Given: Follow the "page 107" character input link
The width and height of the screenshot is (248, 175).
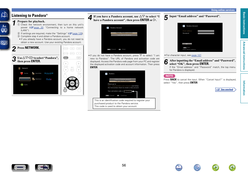Looking at the screenshot, I should pyautogui.click(x=196, y=55).
